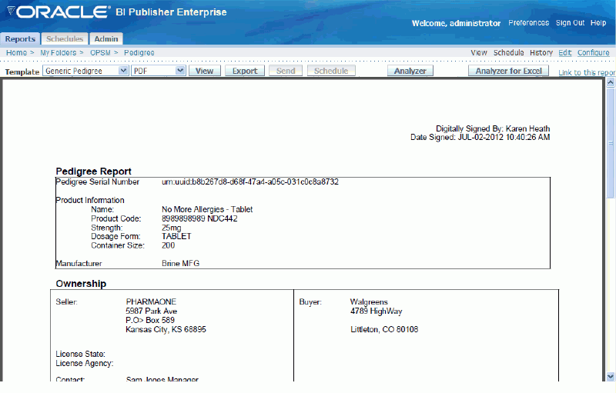This screenshot has width=616, height=393.
Task: Click 'No More Allergies - Tablet' name
Action: (x=207, y=209)
